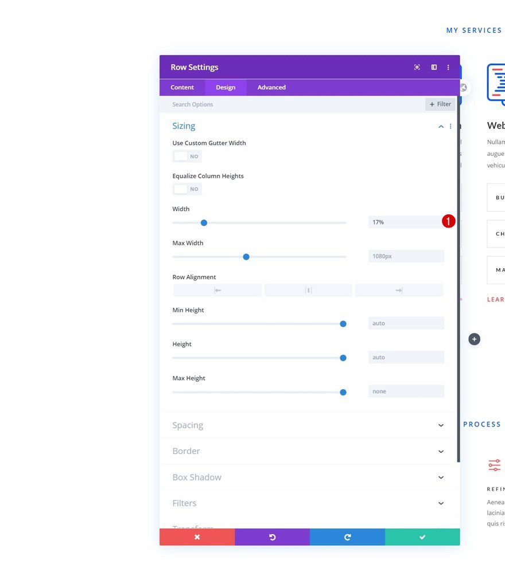505x572 pixels.
Task: Select the right Row Alignment option
Action: [x=398, y=289]
